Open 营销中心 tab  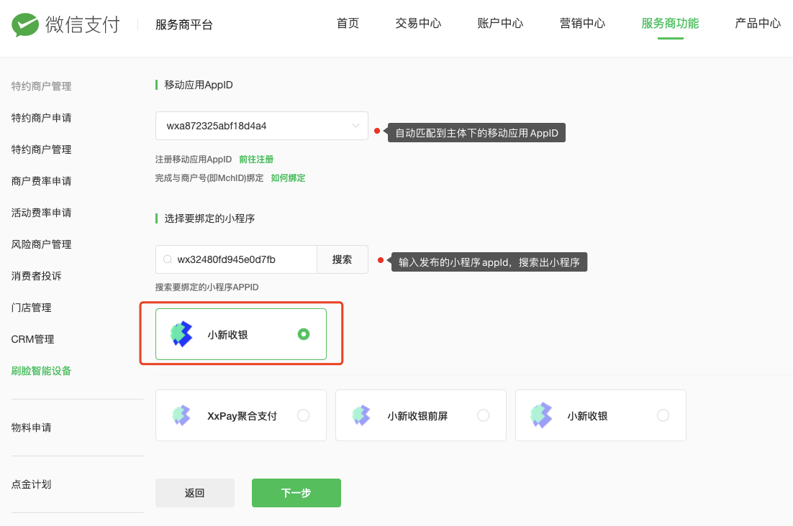[582, 23]
